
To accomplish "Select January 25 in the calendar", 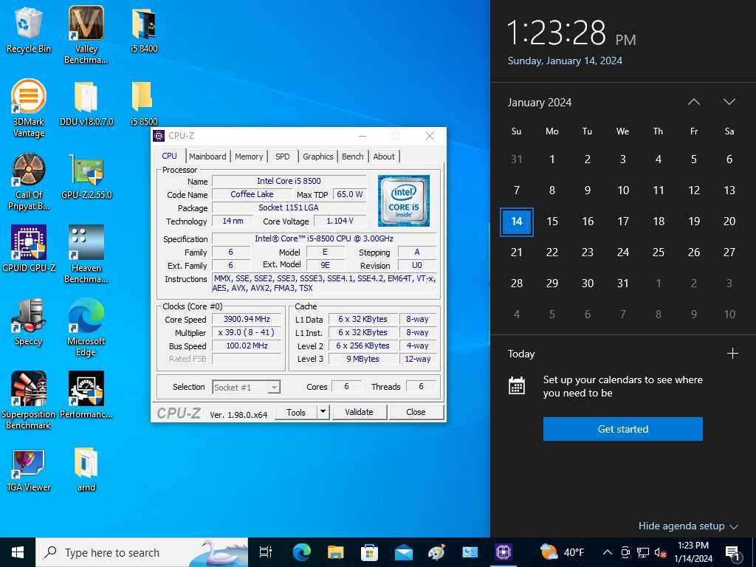I will [x=658, y=252].
